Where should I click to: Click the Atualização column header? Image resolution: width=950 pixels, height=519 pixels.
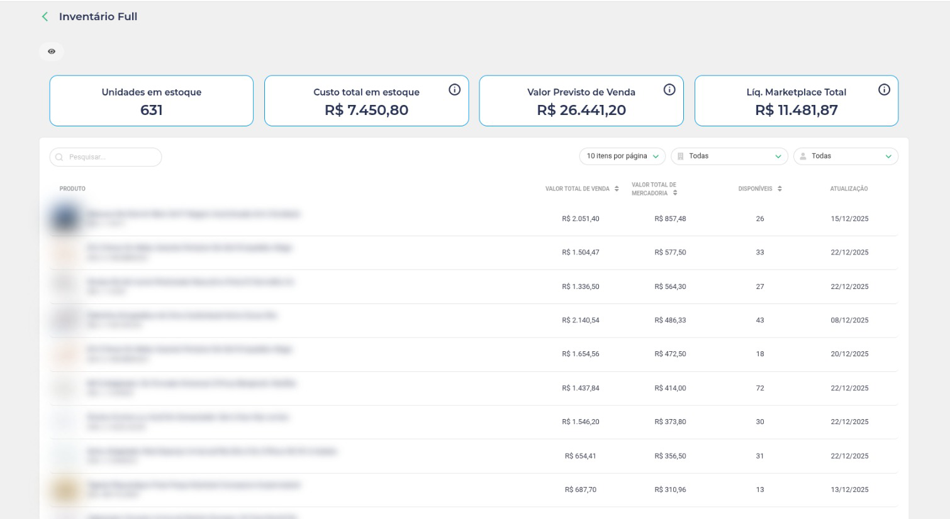(x=849, y=188)
